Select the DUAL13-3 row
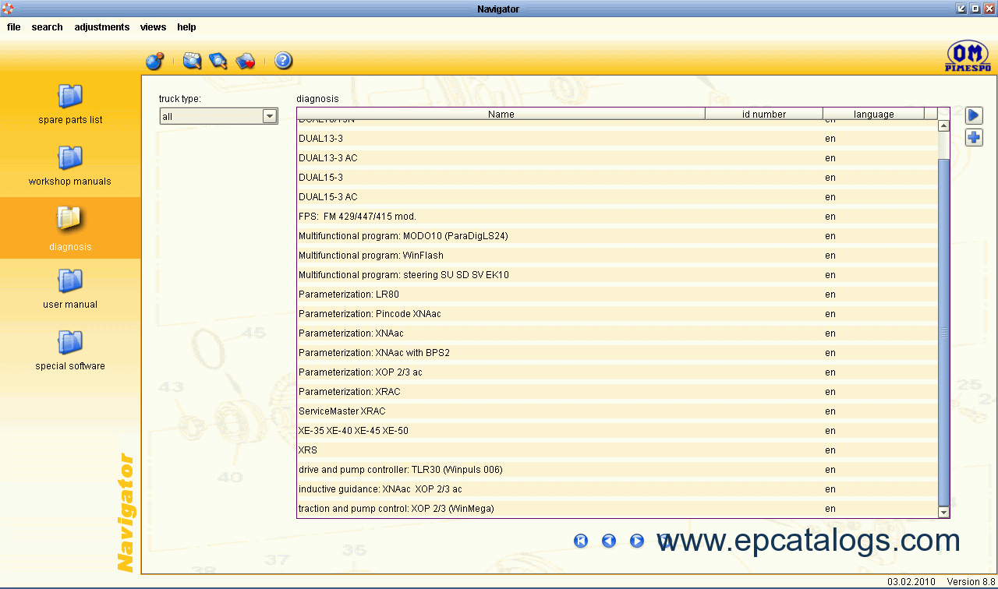The image size is (998, 589). click(618, 139)
